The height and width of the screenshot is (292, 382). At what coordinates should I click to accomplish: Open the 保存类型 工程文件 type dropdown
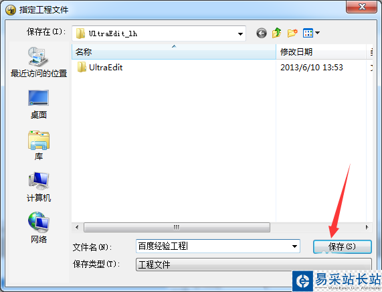(x=254, y=264)
